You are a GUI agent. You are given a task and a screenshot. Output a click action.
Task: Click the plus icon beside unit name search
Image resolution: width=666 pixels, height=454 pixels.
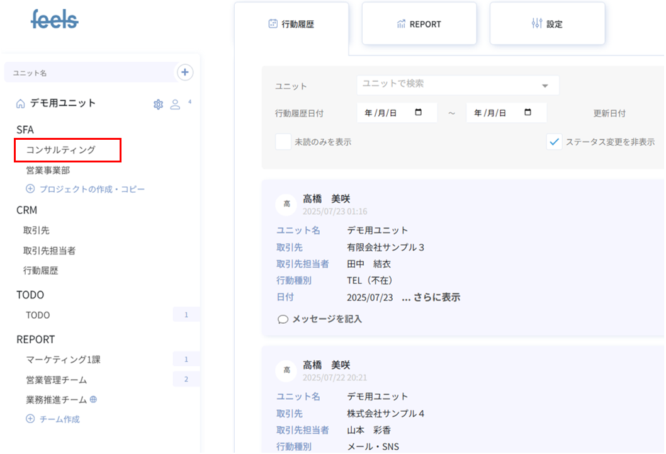click(x=184, y=72)
